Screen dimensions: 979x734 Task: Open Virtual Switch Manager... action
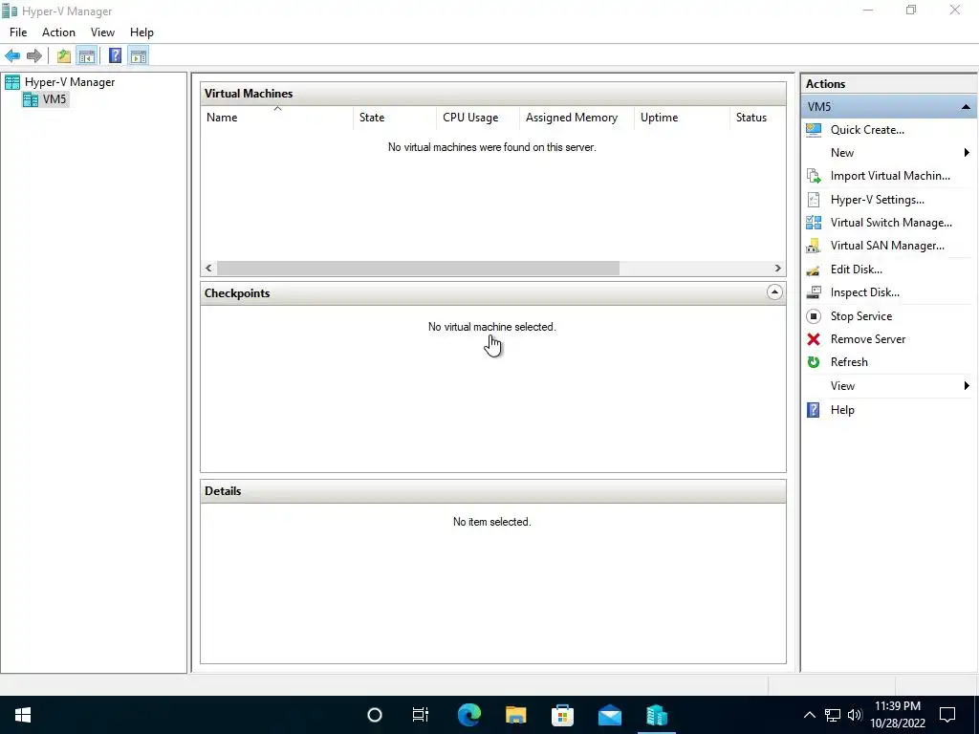[x=891, y=223]
